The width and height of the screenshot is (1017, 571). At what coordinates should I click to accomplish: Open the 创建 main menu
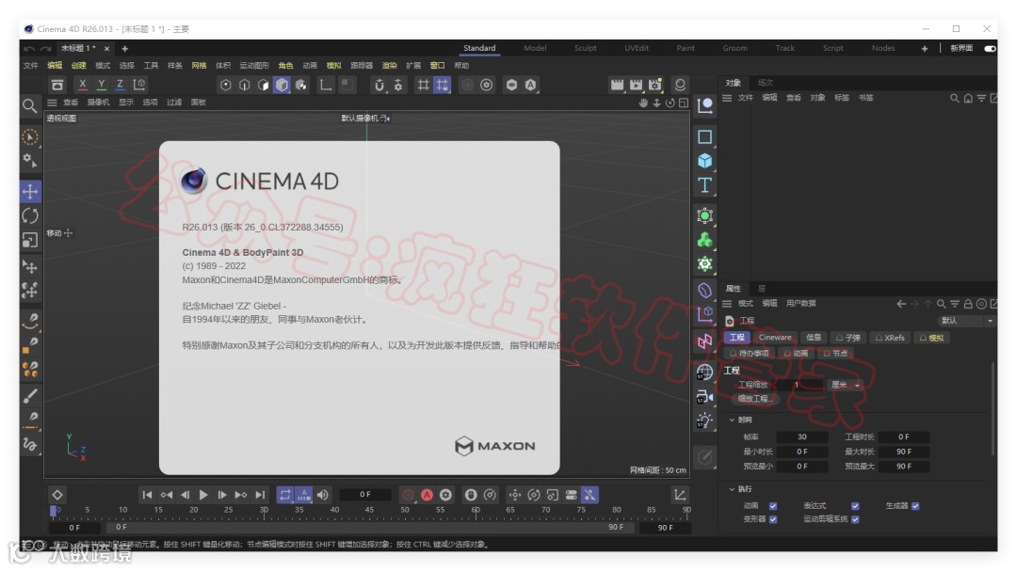click(x=78, y=66)
